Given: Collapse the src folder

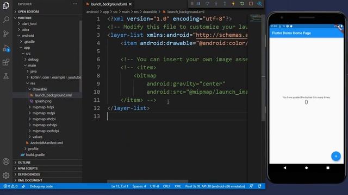Looking at the screenshot, I should tap(47, 54).
